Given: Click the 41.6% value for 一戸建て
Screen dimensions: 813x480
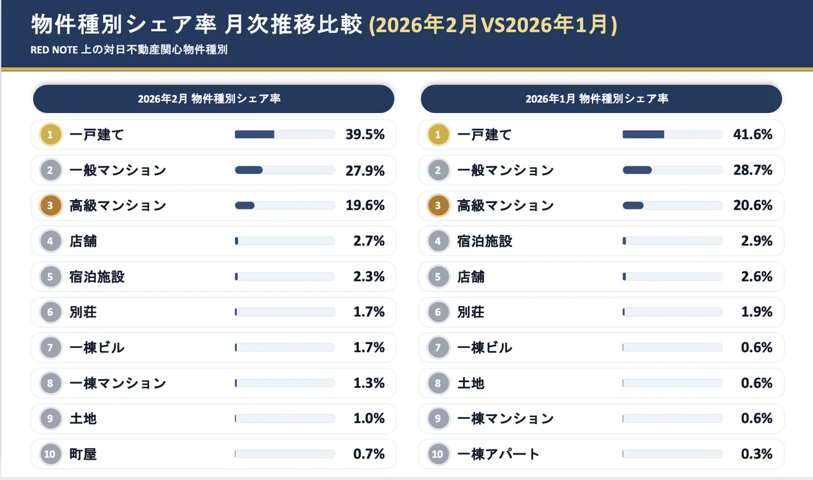Looking at the screenshot, I should point(755,135).
